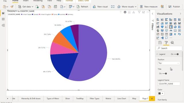Open the Paste dropdown arrow
The image size is (184, 103).
[x=7, y=7]
